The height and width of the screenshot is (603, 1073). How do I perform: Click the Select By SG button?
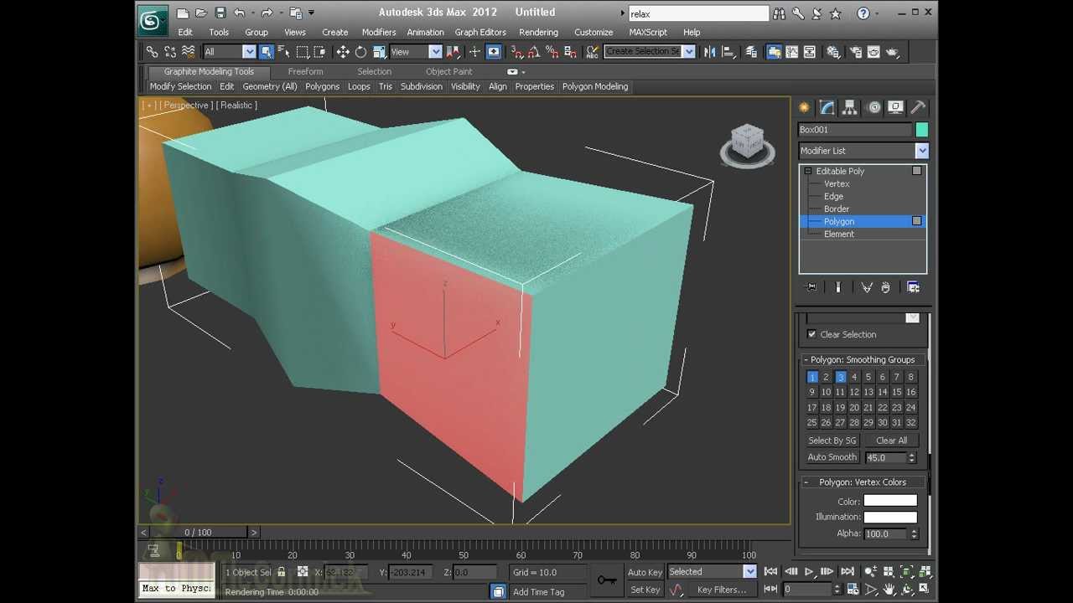(x=832, y=441)
